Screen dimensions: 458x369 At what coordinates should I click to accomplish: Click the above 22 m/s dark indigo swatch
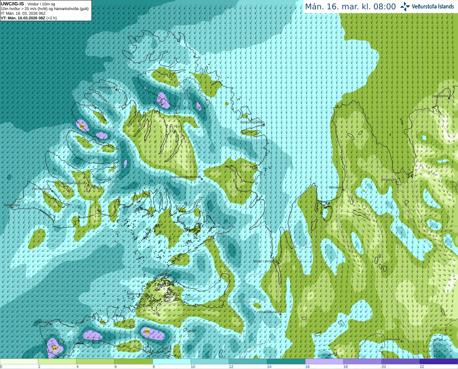(x=439, y=361)
